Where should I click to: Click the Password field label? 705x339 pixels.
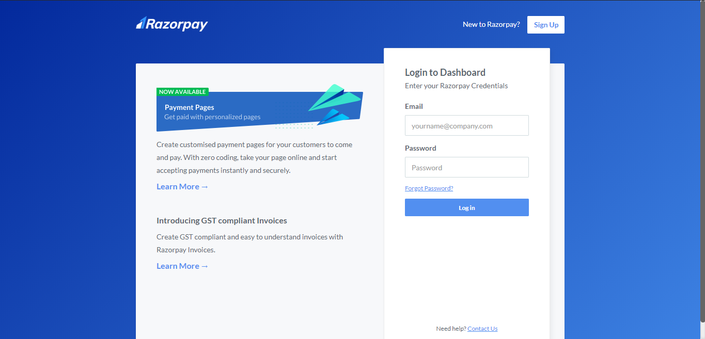coord(420,148)
